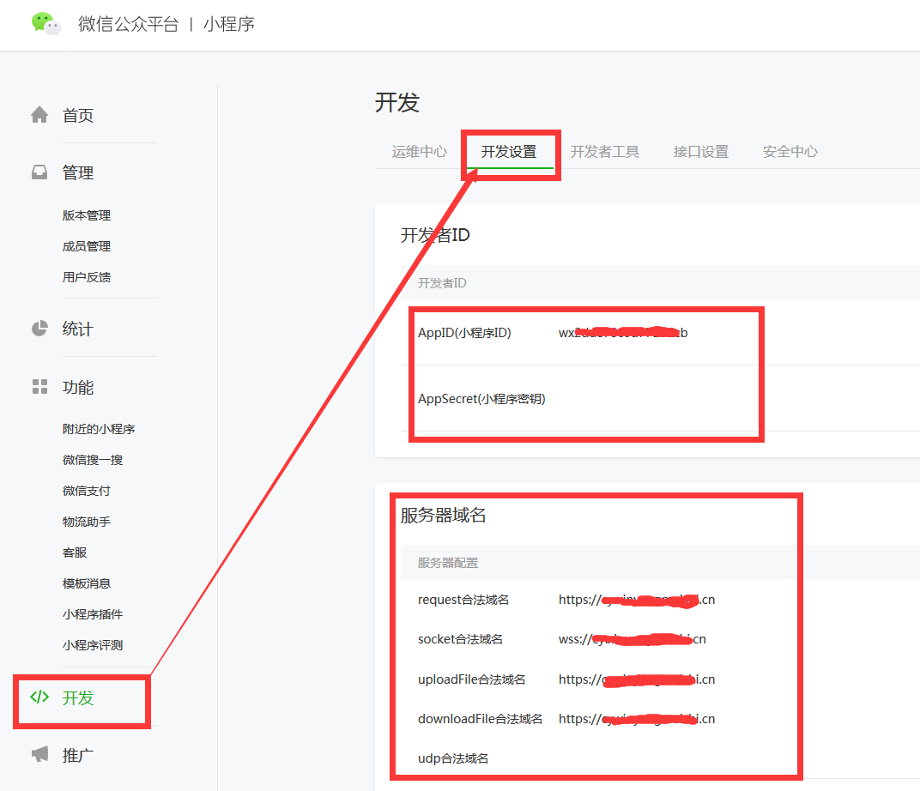Open 管理 section in sidebar
The image size is (920, 791).
click(78, 173)
